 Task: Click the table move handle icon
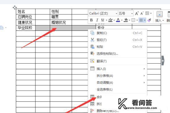pyautogui.click(x=15, y=8)
